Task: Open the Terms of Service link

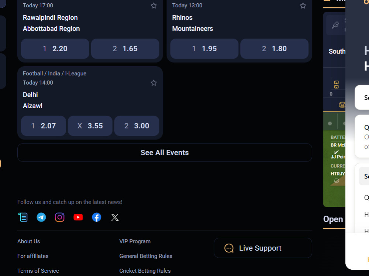Action: click(38, 270)
